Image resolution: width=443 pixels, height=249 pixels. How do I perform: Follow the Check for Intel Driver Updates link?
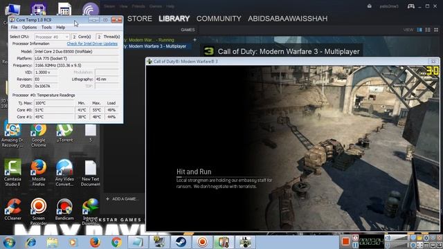tap(92, 44)
